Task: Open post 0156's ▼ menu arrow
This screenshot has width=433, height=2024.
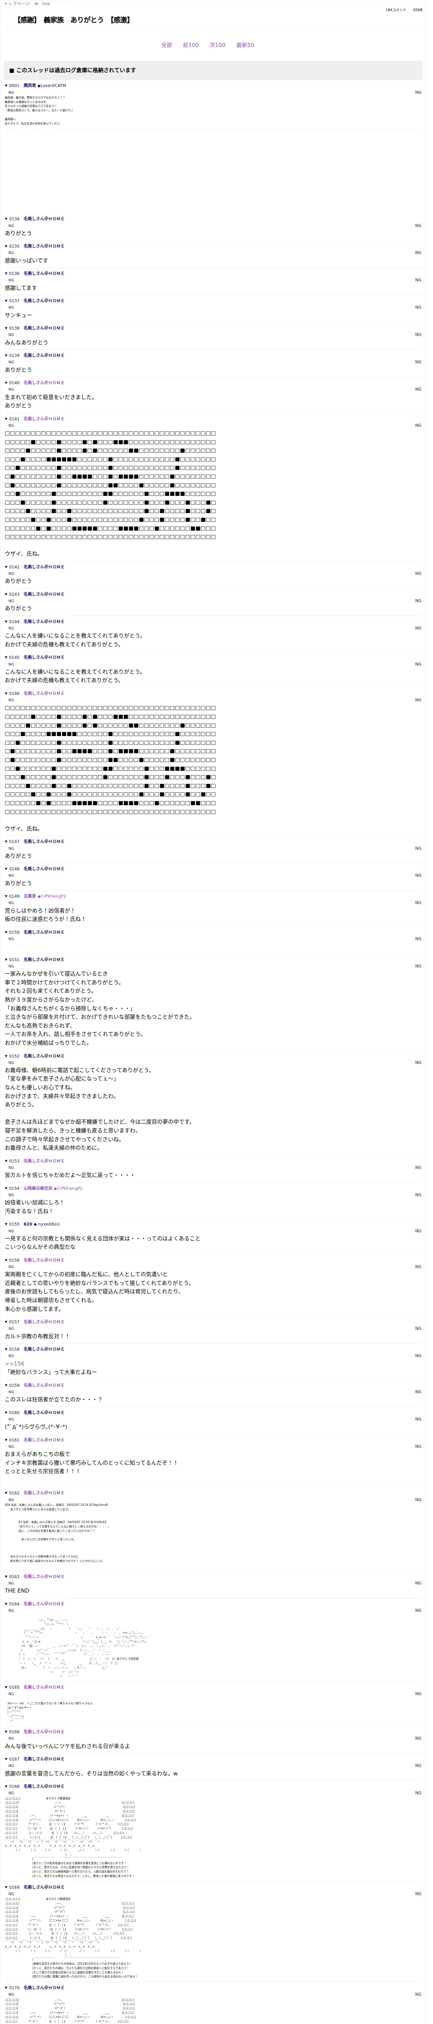Action: click(x=6, y=1260)
